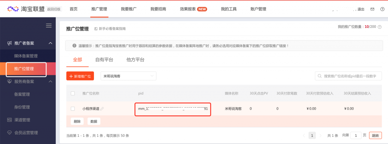Switch to the 自有平台 tab
The height and width of the screenshot is (144, 388).
tap(104, 60)
